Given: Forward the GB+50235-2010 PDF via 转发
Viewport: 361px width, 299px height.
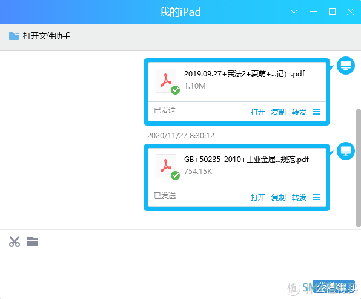Looking at the screenshot, I should (x=299, y=198).
